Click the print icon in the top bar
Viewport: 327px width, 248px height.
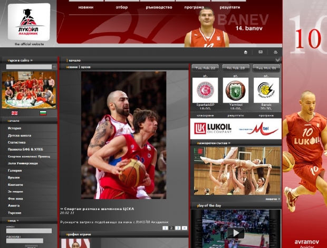click(x=275, y=52)
